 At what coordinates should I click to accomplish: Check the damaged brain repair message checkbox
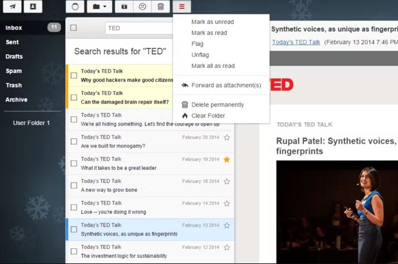coord(73,97)
